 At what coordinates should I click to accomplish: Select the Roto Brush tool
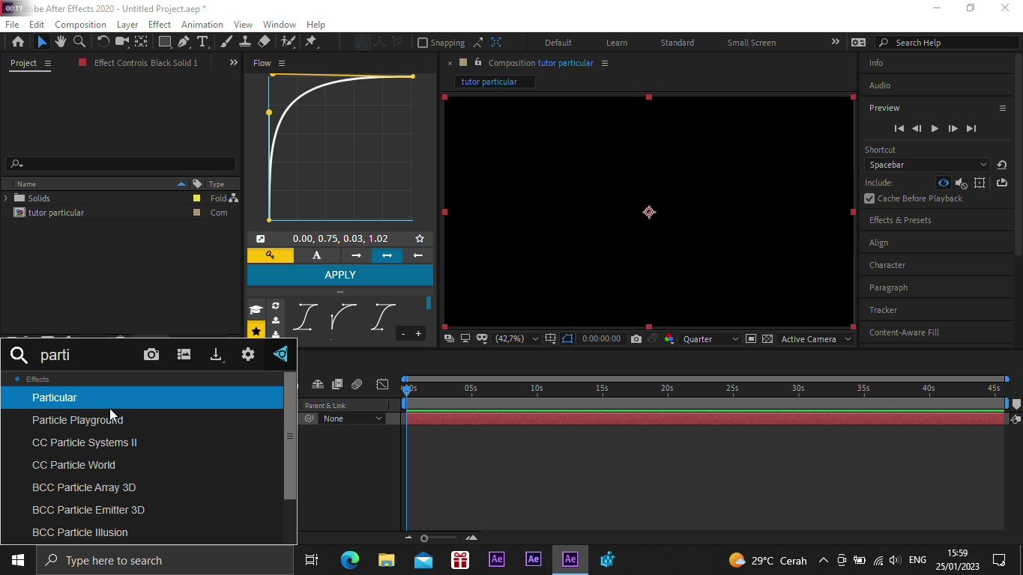(x=288, y=42)
